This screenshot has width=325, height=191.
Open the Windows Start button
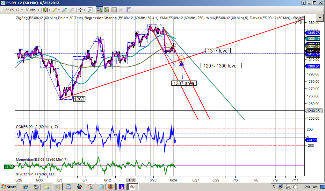[x=9, y=187]
